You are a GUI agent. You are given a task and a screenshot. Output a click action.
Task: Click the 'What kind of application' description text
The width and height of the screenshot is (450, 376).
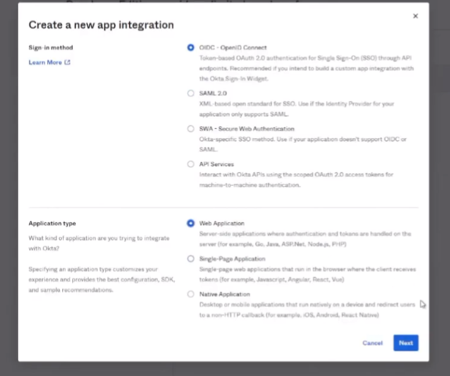(99, 243)
